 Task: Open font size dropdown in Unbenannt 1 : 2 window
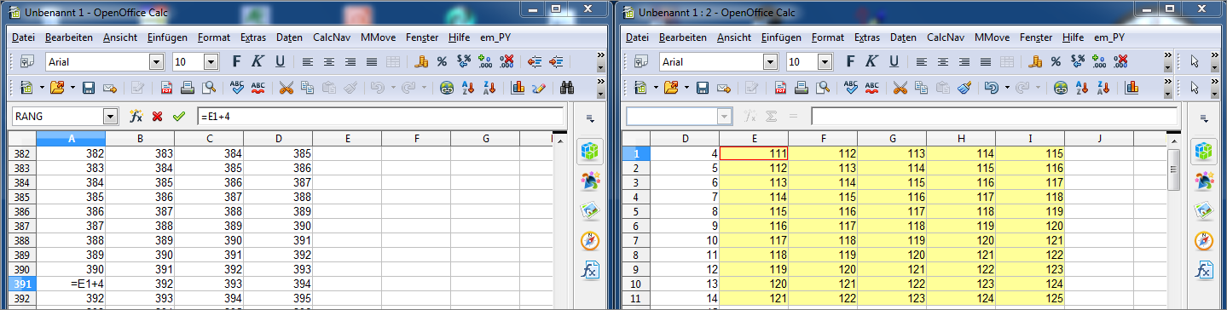825,62
